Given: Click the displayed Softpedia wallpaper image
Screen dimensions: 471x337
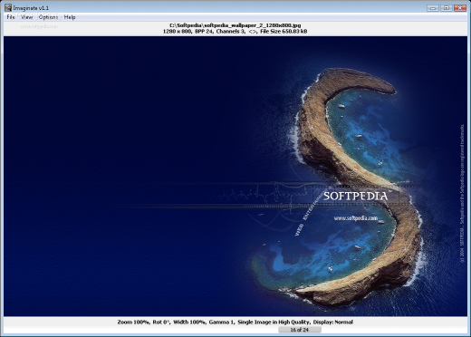Looking at the screenshot, I should [x=235, y=177].
